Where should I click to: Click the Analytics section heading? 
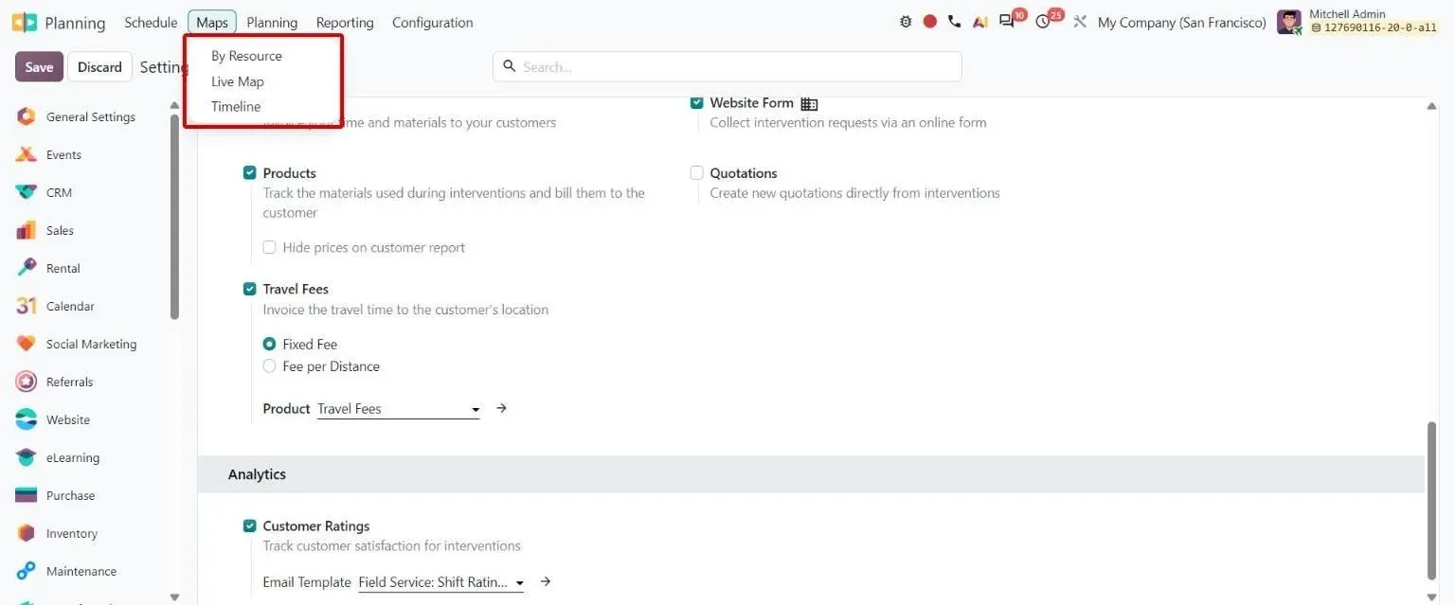click(x=257, y=474)
